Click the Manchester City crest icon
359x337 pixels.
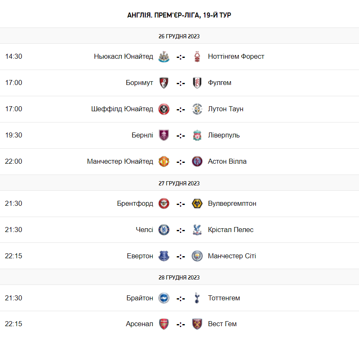(x=197, y=256)
